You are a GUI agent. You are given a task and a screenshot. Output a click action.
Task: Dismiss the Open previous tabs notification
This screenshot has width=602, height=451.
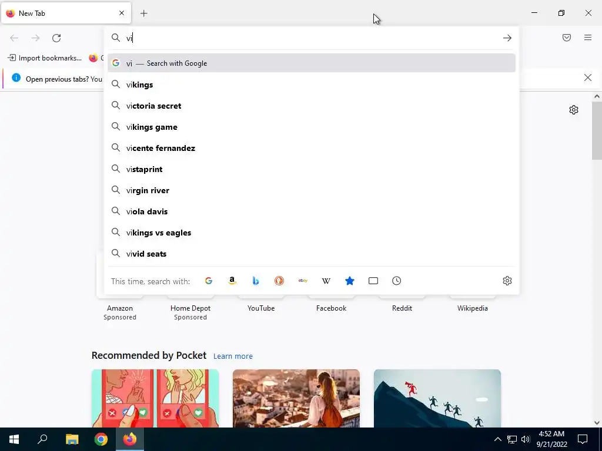tap(588, 78)
